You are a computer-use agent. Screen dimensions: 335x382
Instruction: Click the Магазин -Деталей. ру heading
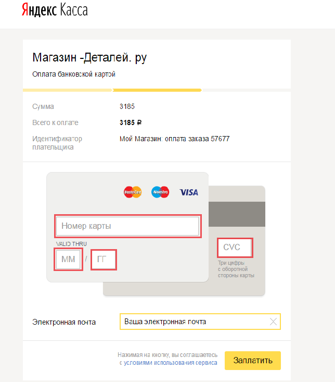click(x=89, y=57)
